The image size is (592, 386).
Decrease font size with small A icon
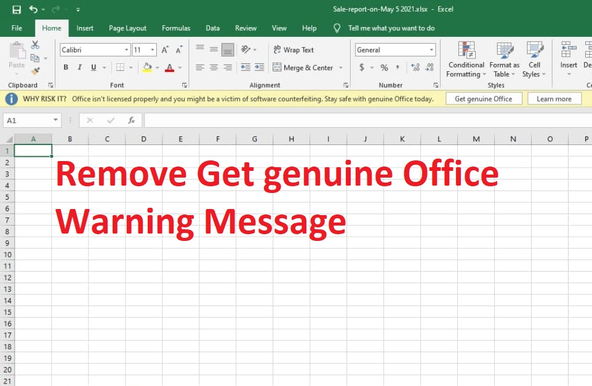tap(179, 50)
